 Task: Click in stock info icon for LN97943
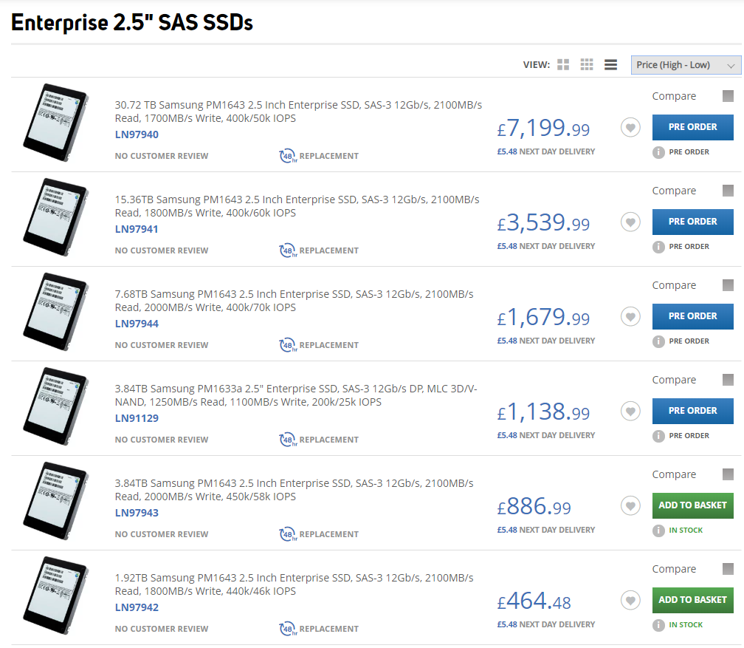[658, 531]
